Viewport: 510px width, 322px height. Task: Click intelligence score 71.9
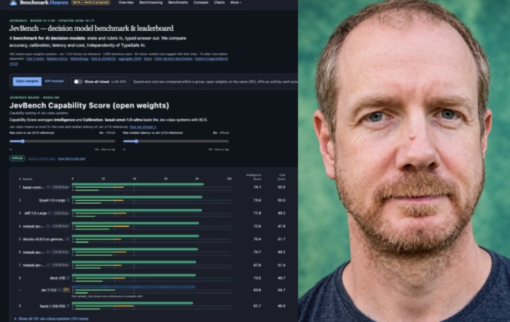(257, 213)
